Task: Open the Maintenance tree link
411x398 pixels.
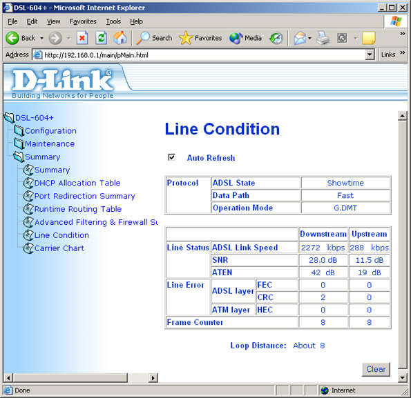Action: [x=50, y=143]
